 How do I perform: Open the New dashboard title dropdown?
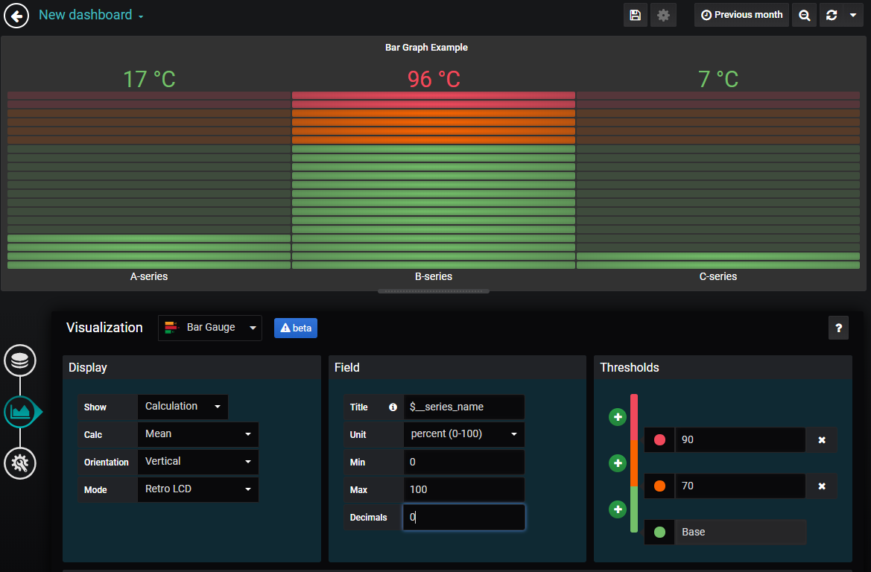pyautogui.click(x=91, y=15)
